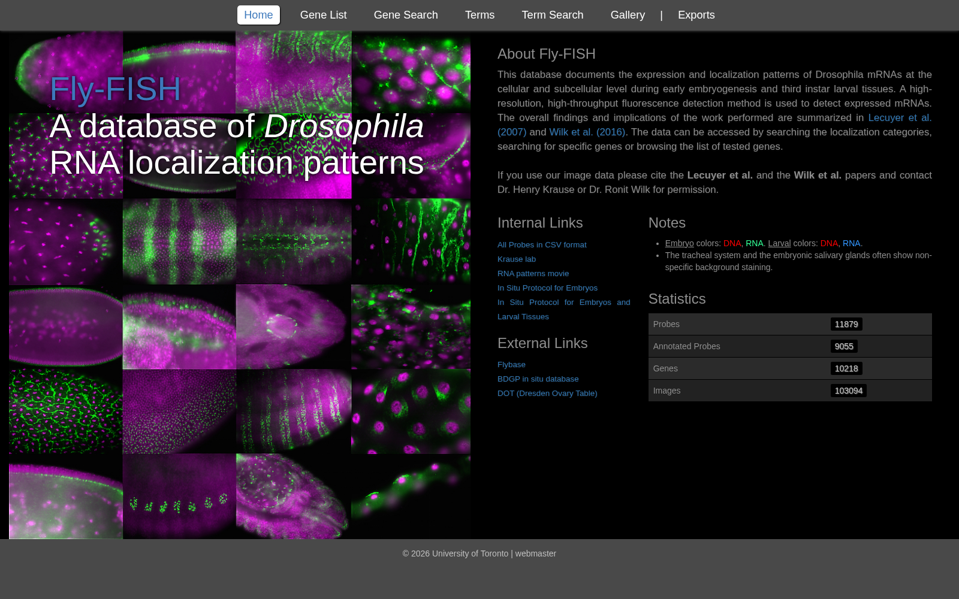The image size is (959, 599).
Task: Open the Exports page
Action: click(696, 15)
